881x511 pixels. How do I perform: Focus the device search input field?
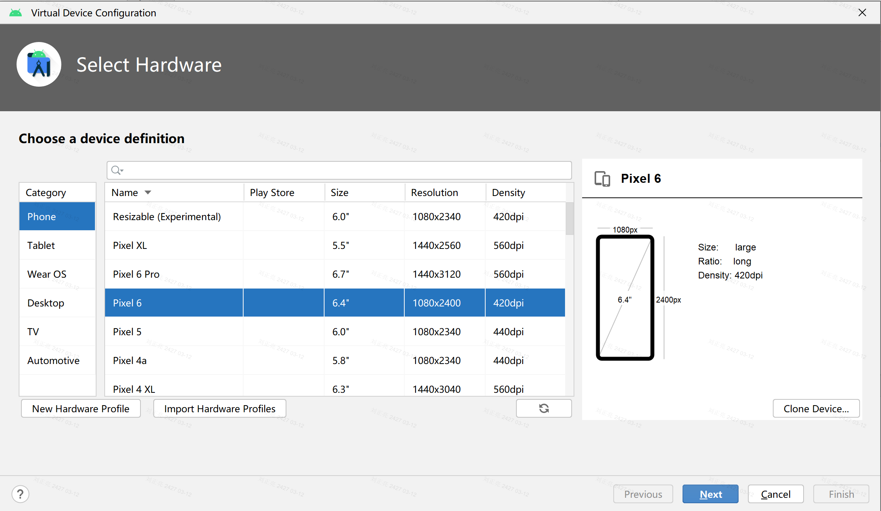click(339, 170)
